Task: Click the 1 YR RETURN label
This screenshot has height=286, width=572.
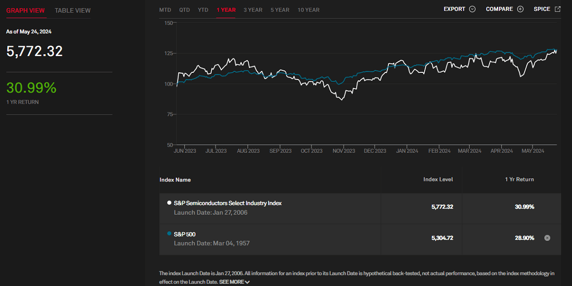Action: click(22, 102)
